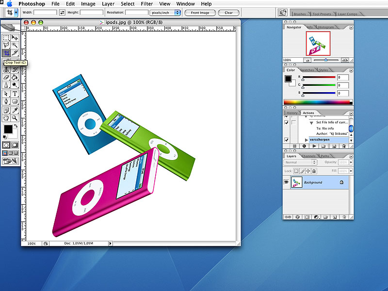Select the Magic Wand tool

[15, 45]
